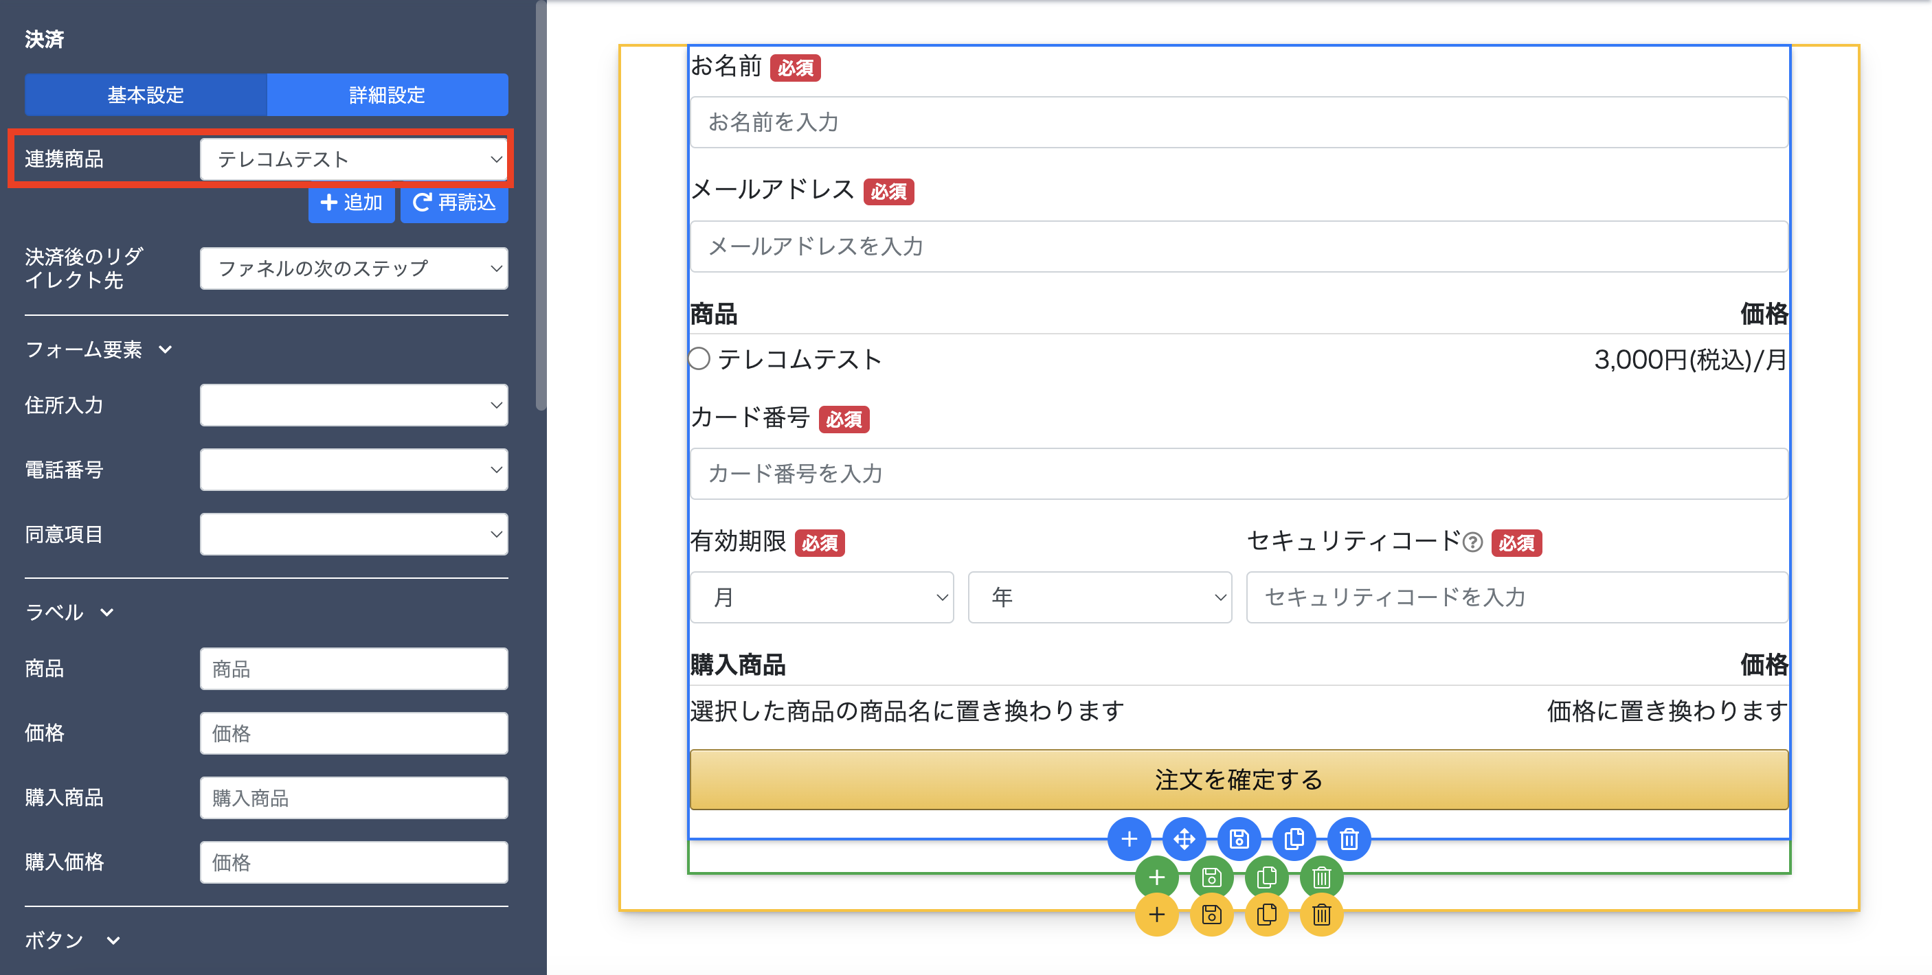
Task: Click the blue save element icon
Action: click(x=1239, y=838)
